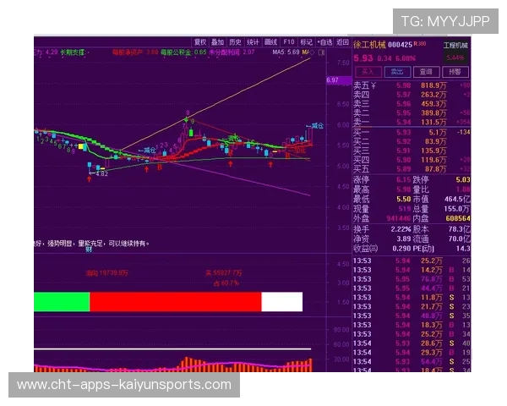Viewport: 507px width, 406px height.
Task: Open the 工程机械 sector label
Action: click(x=455, y=44)
